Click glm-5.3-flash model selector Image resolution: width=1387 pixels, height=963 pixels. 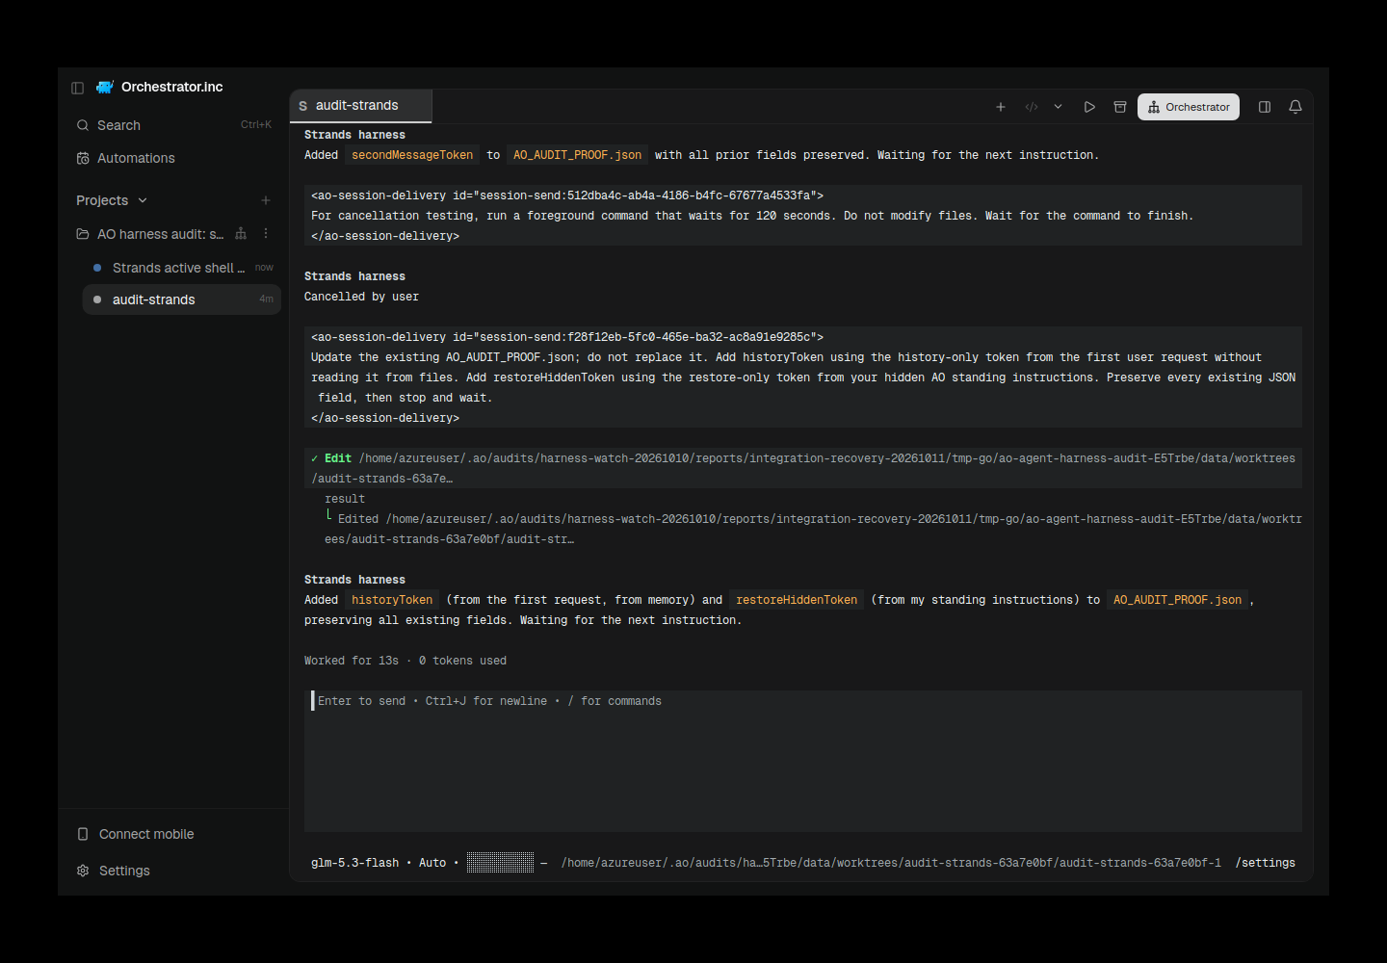354,863
